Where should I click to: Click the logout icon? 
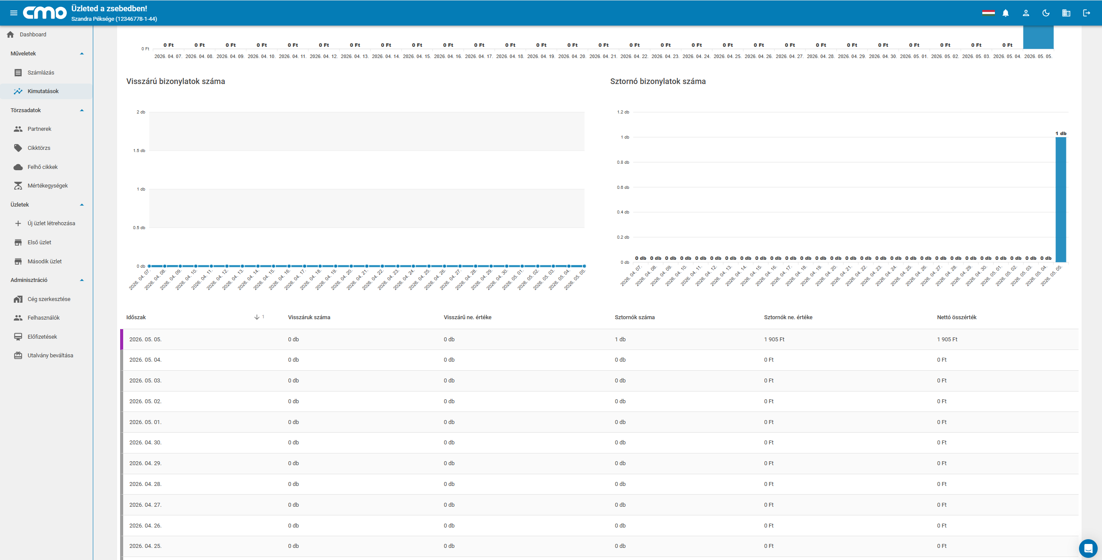tap(1086, 13)
